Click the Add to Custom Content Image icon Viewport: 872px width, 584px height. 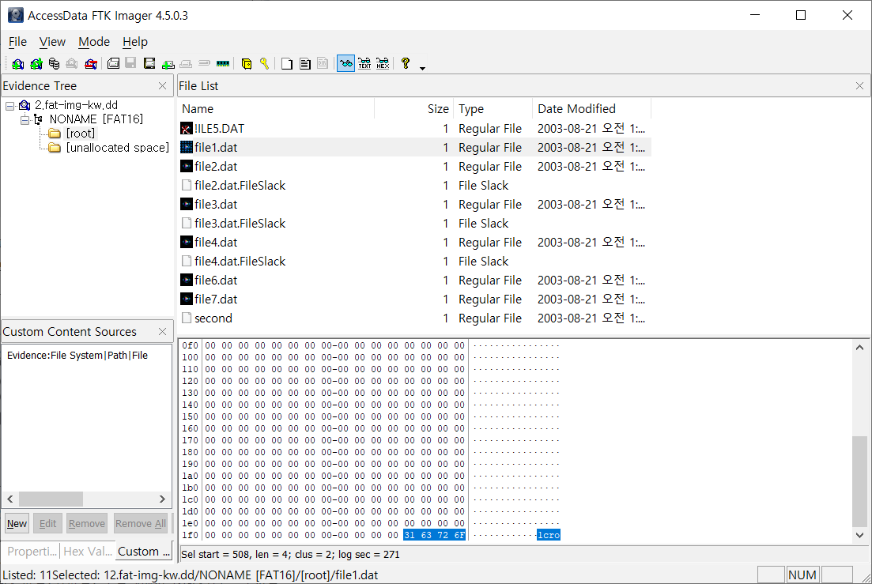(x=168, y=65)
